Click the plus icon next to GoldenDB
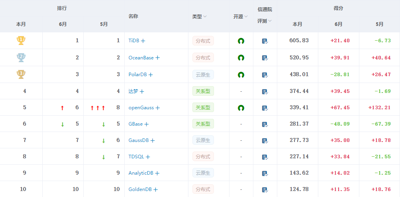 click(156, 189)
